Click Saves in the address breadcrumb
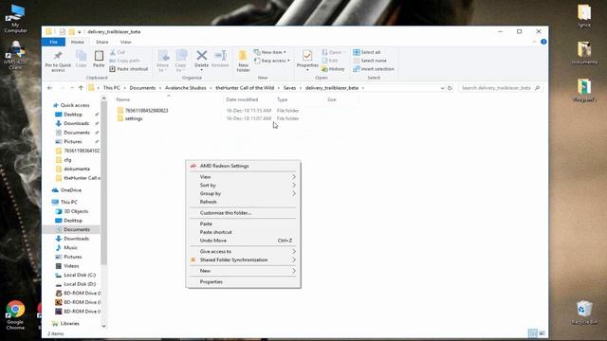 click(289, 88)
